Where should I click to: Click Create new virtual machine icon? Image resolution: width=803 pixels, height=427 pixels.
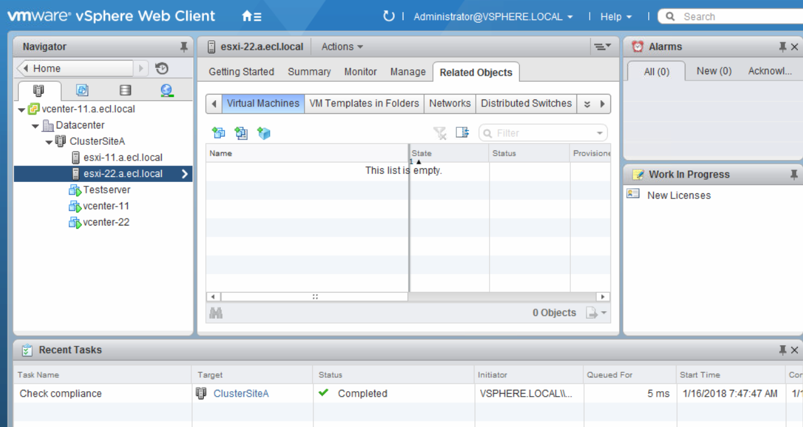point(218,133)
